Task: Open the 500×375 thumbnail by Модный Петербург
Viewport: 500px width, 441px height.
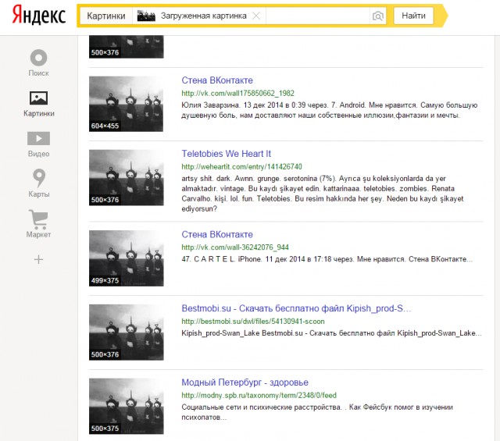Action: coord(127,407)
